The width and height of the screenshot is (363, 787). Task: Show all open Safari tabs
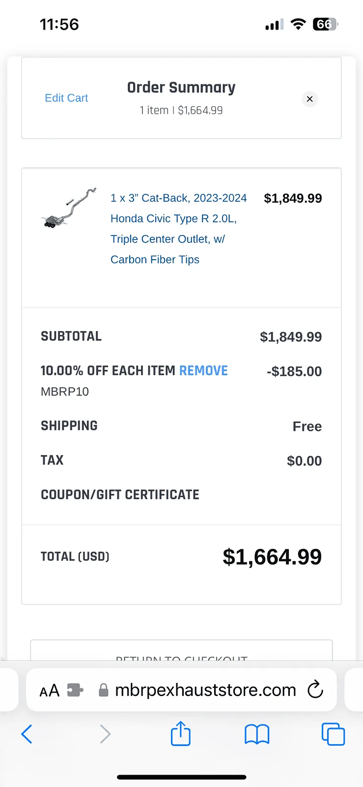pyautogui.click(x=333, y=734)
